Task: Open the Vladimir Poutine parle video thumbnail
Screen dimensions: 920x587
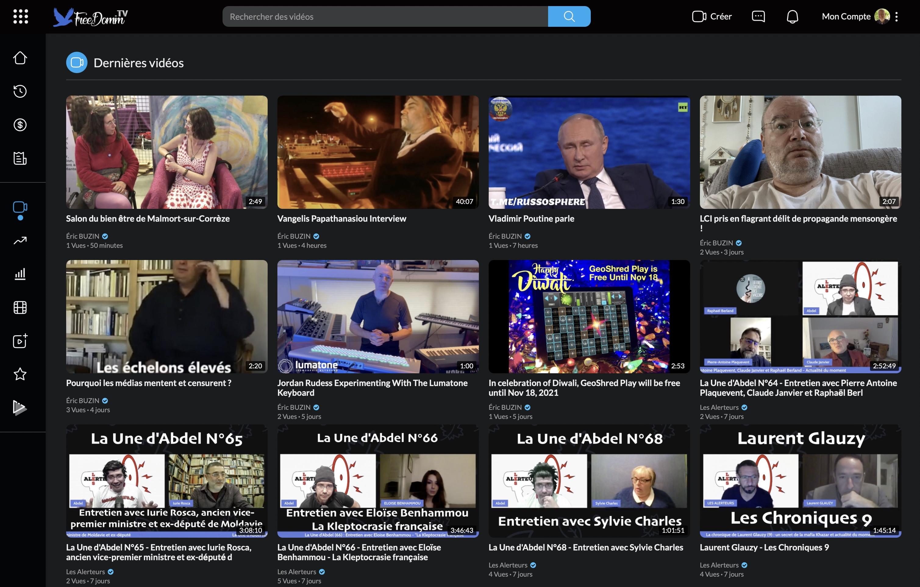Action: (589, 152)
